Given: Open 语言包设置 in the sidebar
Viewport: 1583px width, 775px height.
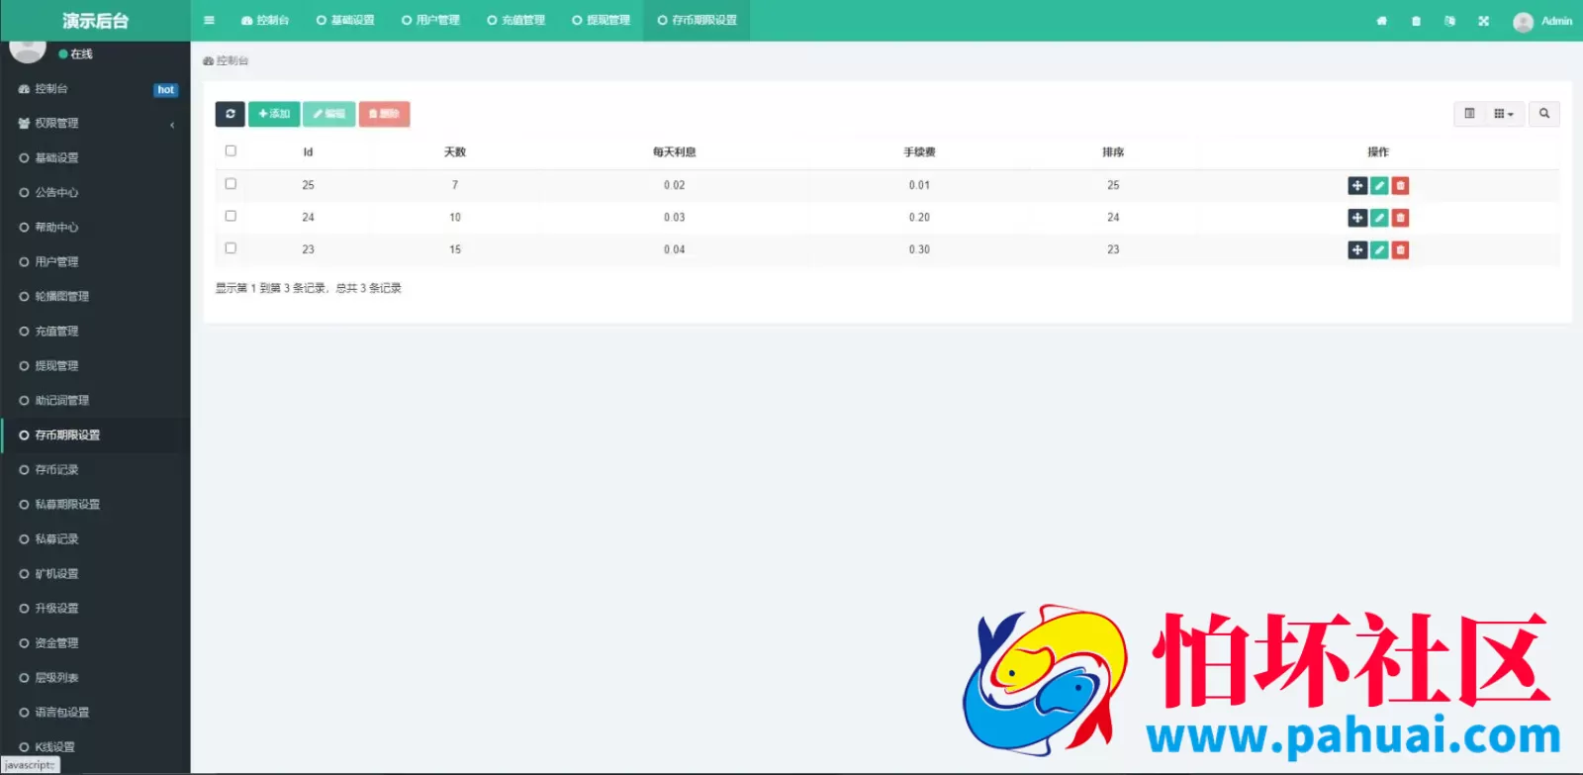Looking at the screenshot, I should 95,713.
